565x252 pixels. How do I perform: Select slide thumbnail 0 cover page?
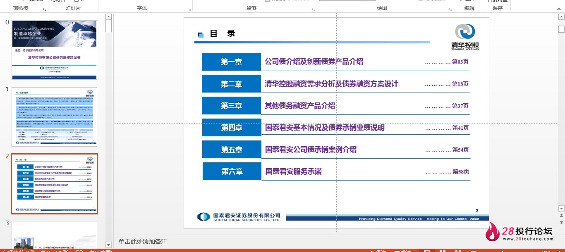[54, 50]
